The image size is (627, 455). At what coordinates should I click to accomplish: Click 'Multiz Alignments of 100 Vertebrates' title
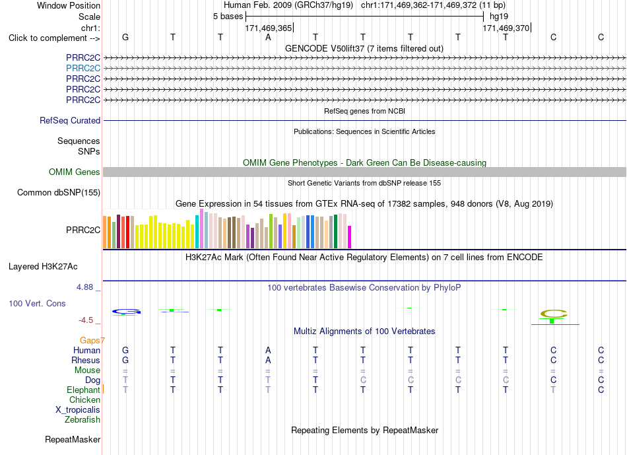tap(364, 332)
